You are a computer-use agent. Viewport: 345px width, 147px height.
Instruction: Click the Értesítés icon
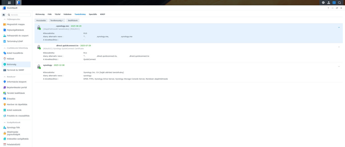click(x=5, y=99)
